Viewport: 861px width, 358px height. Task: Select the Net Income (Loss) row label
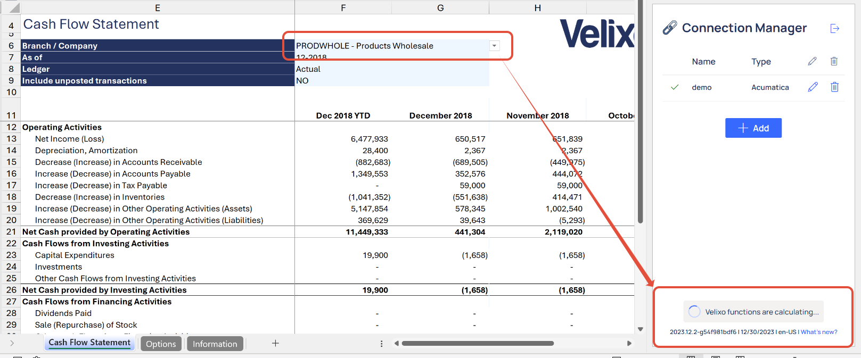pos(70,139)
